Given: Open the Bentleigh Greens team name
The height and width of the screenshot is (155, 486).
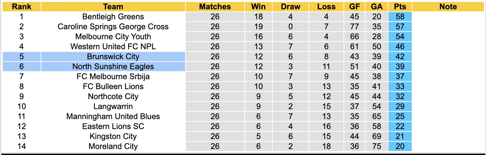Looking at the screenshot, I should tap(113, 17).
